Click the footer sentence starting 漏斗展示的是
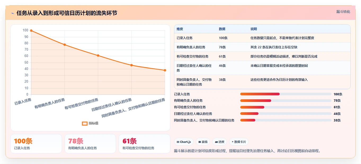The height and width of the screenshot is (164, 361). [x=247, y=151]
